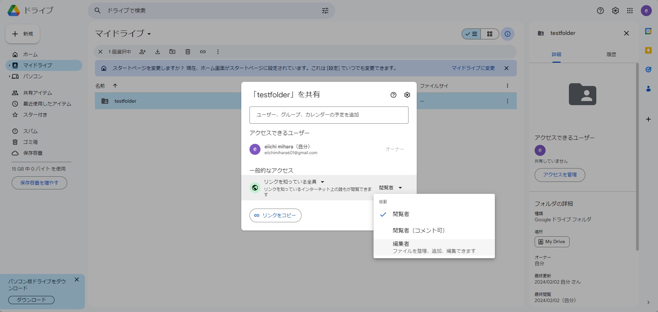Open マイドライブ title dropdown arrow
Screen dimensions: 658x312
coord(149,34)
